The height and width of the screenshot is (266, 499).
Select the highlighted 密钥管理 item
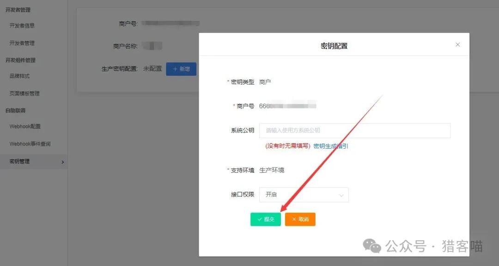click(19, 162)
